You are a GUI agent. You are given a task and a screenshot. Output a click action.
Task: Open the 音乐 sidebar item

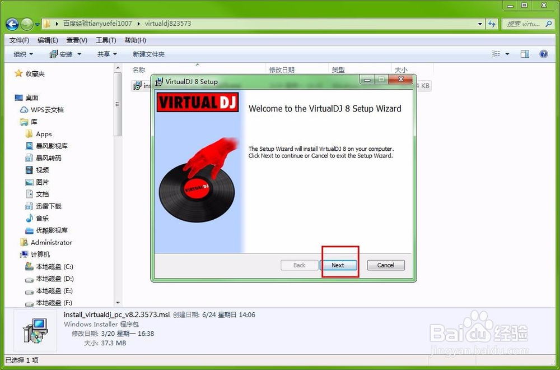point(43,218)
